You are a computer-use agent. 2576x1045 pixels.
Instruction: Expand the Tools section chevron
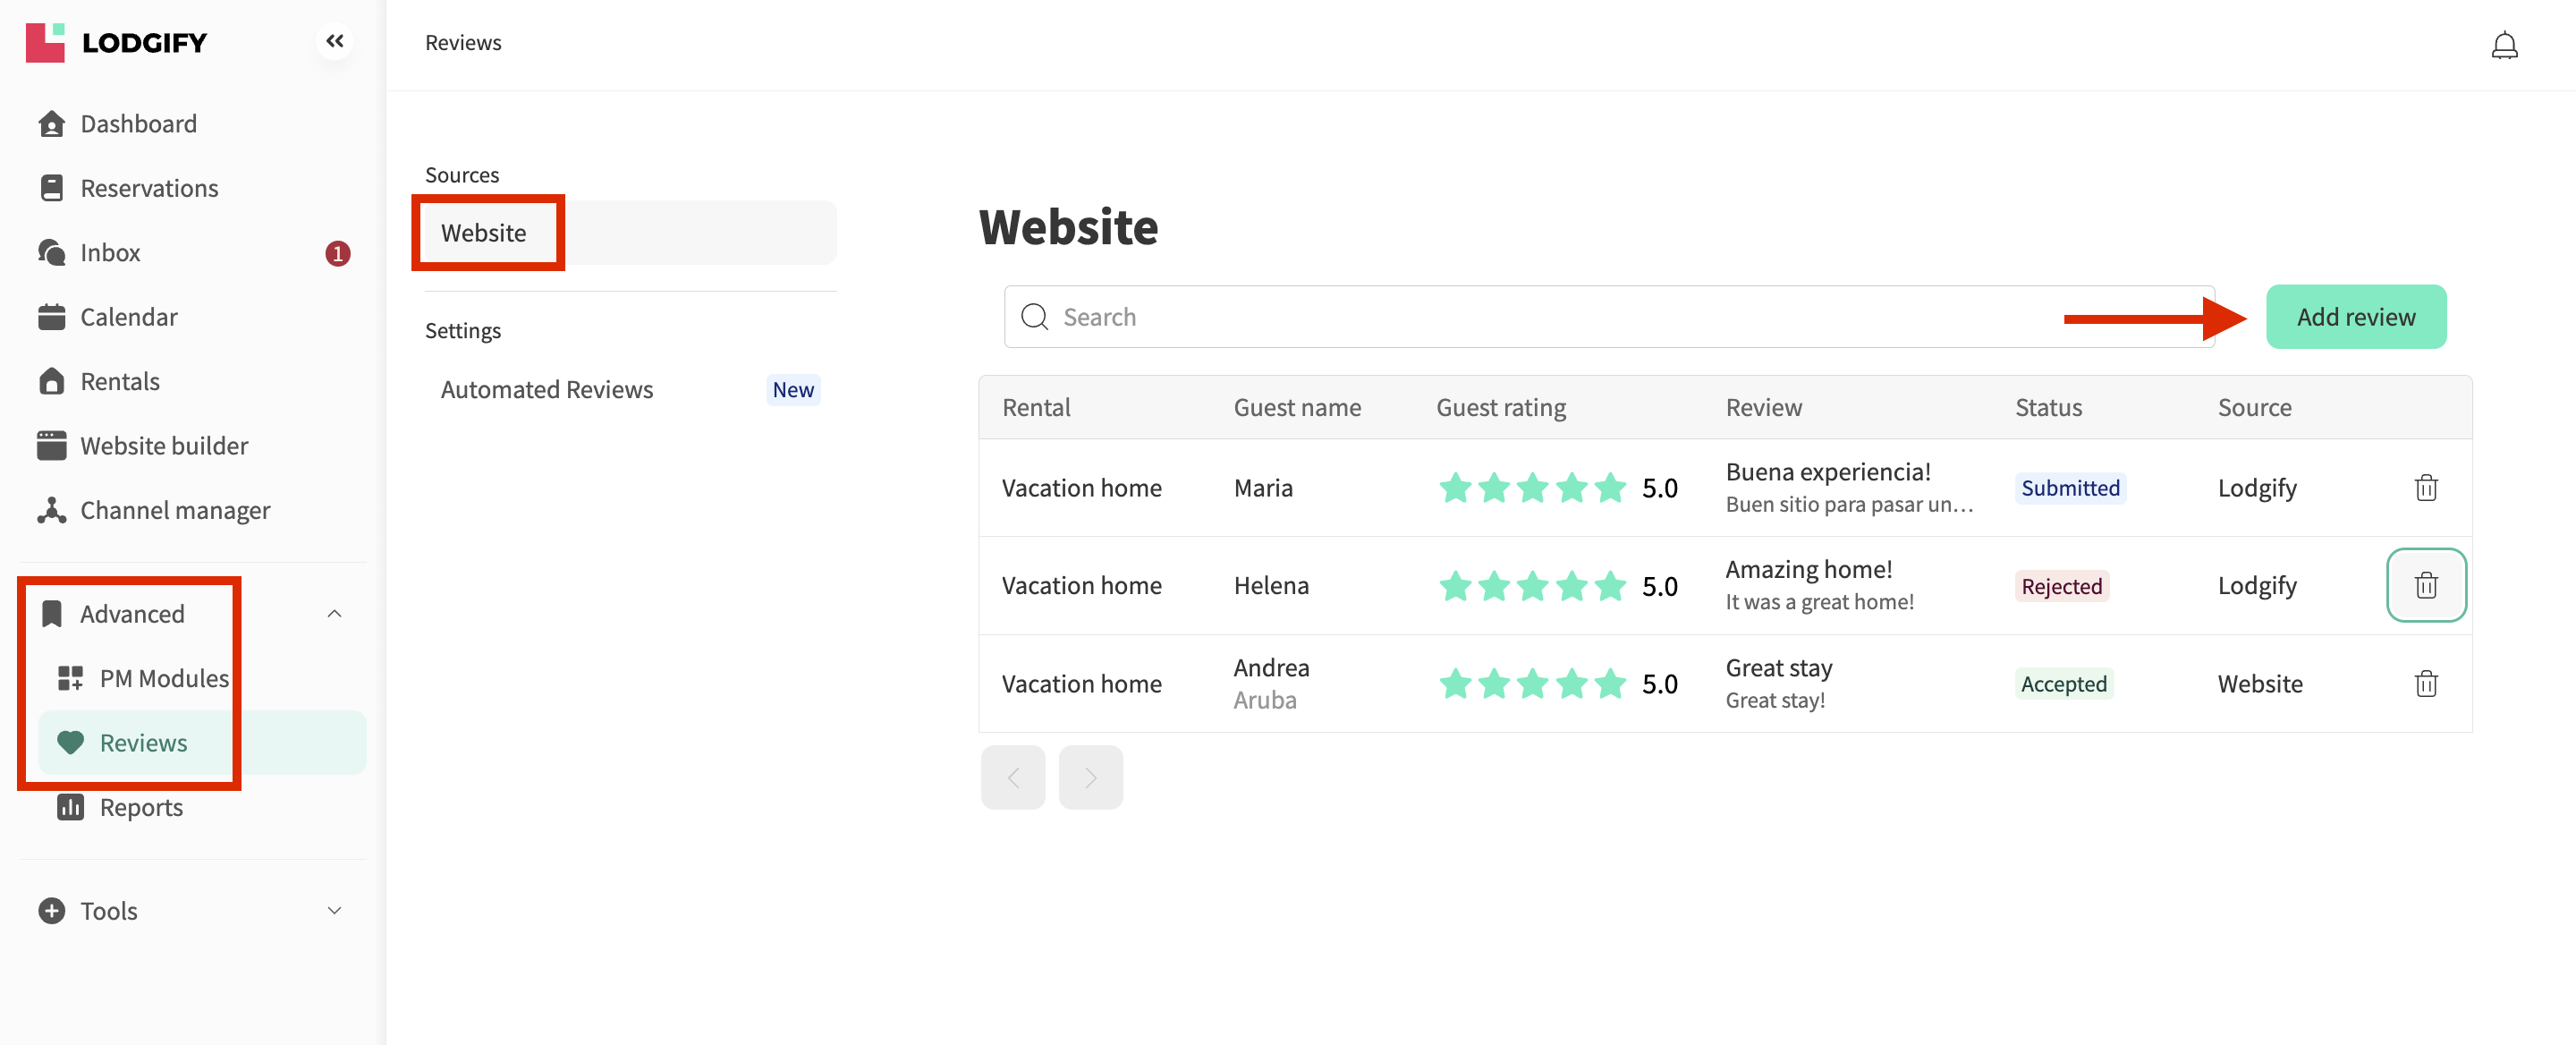[334, 910]
